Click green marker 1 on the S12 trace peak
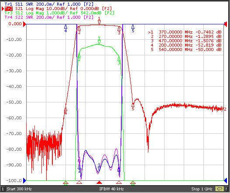 point(100,41)
